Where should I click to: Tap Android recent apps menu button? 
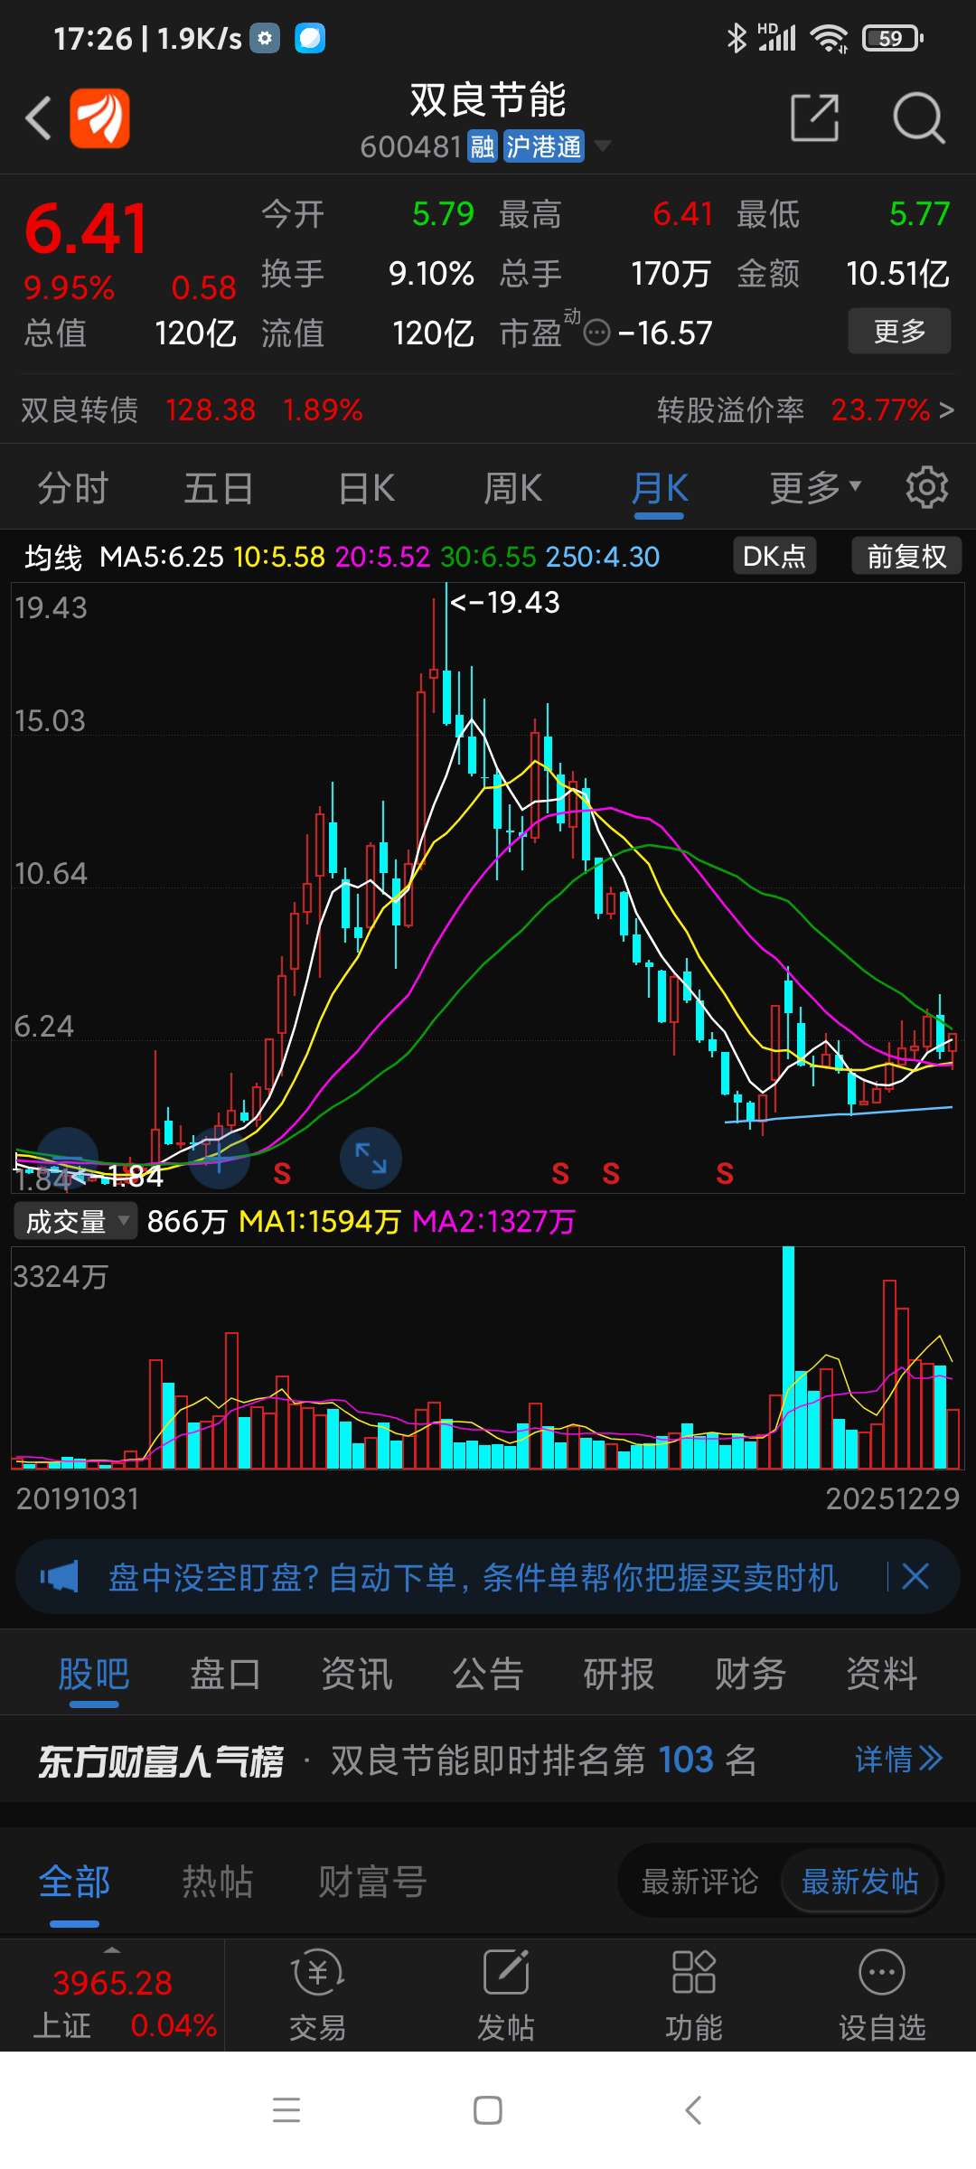click(286, 2110)
